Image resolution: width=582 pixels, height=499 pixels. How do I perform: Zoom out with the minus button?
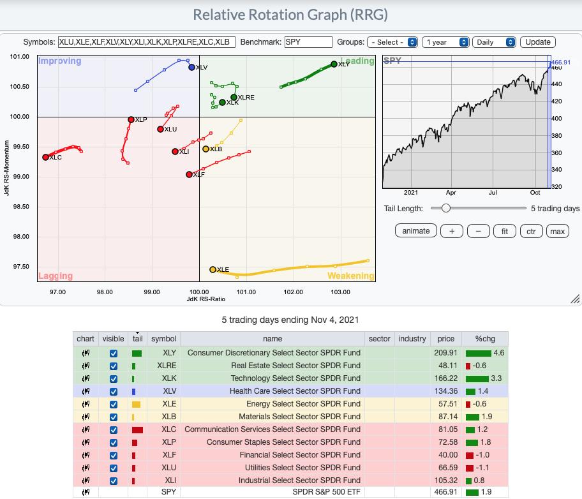click(x=479, y=231)
